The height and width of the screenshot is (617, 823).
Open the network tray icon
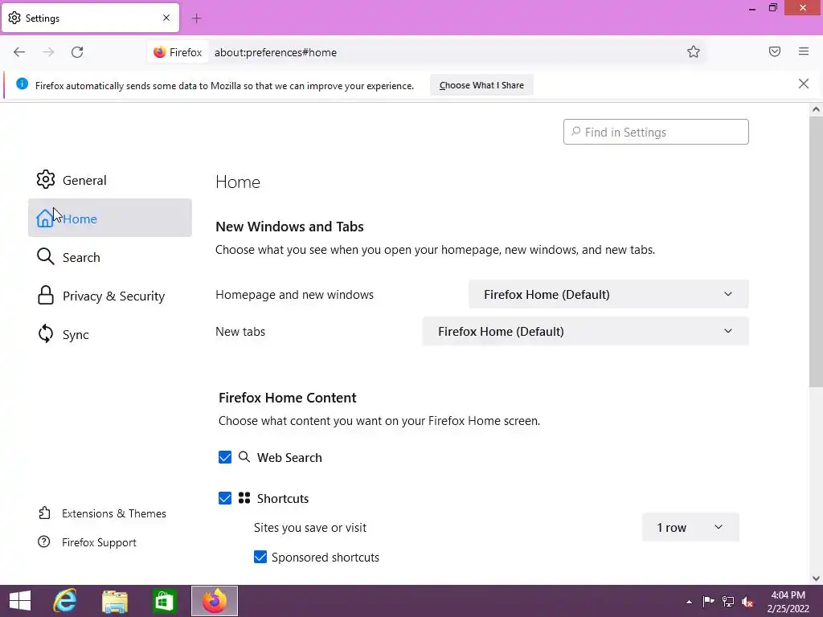coord(728,602)
